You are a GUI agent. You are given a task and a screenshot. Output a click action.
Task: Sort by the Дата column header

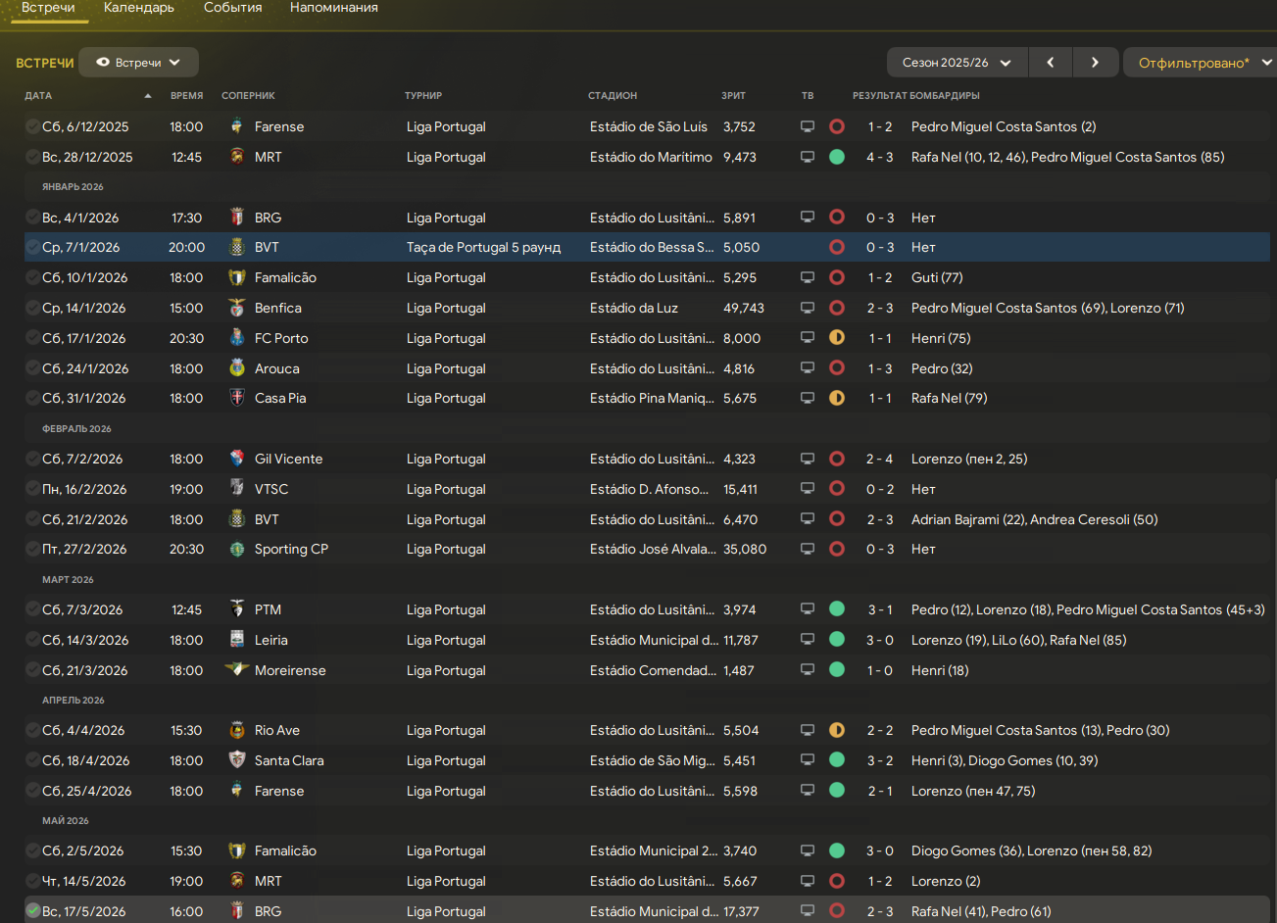pos(39,96)
